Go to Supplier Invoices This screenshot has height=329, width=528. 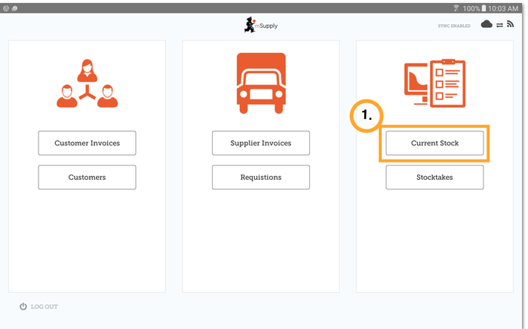point(260,143)
